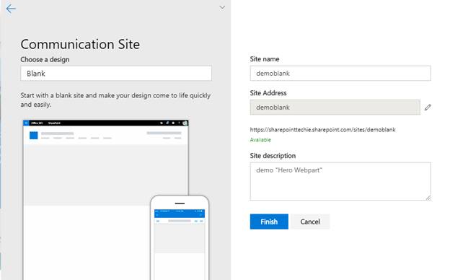Expand the chevron at top of design panel

[x=222, y=7]
